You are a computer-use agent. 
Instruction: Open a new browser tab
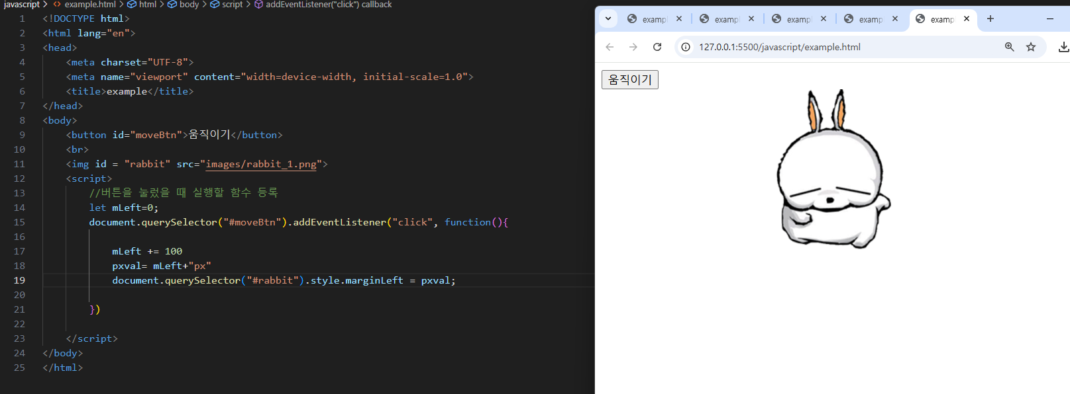point(990,19)
